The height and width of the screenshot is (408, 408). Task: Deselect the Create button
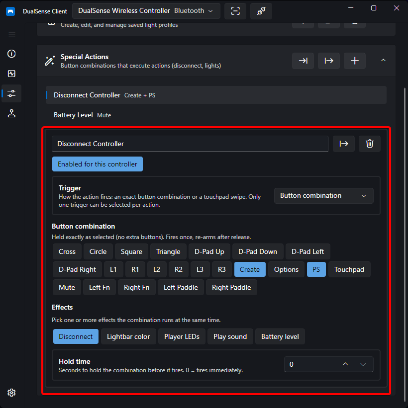(x=250, y=269)
